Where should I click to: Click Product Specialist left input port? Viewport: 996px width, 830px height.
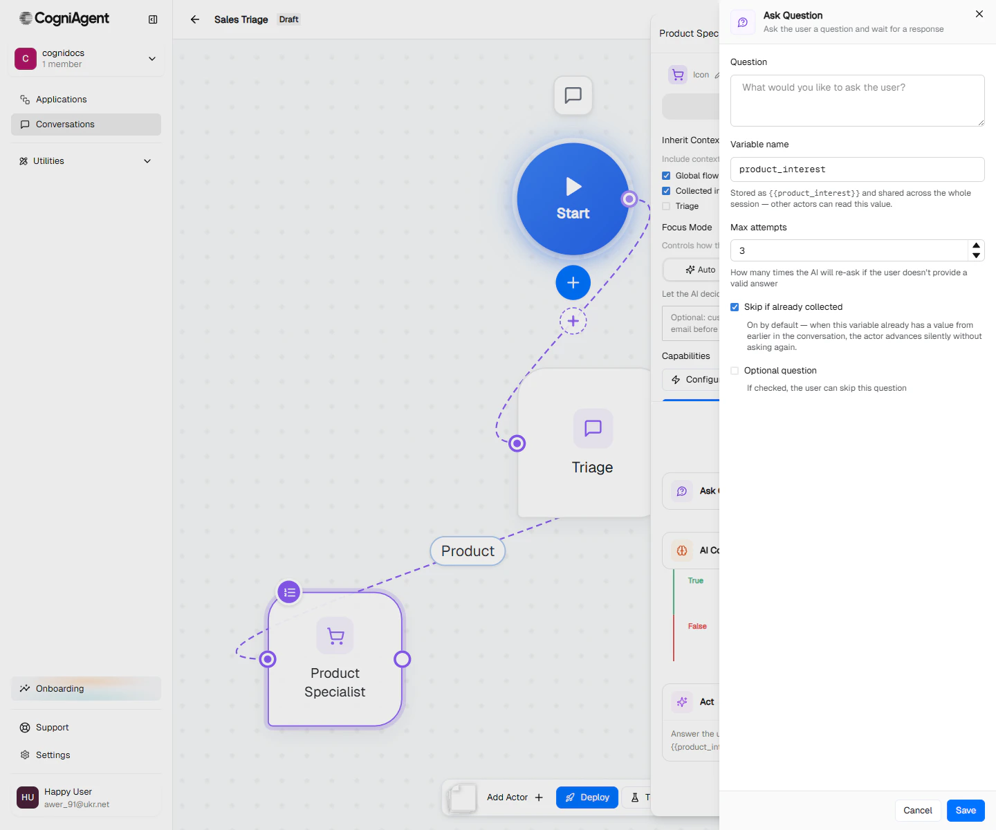[x=268, y=659]
